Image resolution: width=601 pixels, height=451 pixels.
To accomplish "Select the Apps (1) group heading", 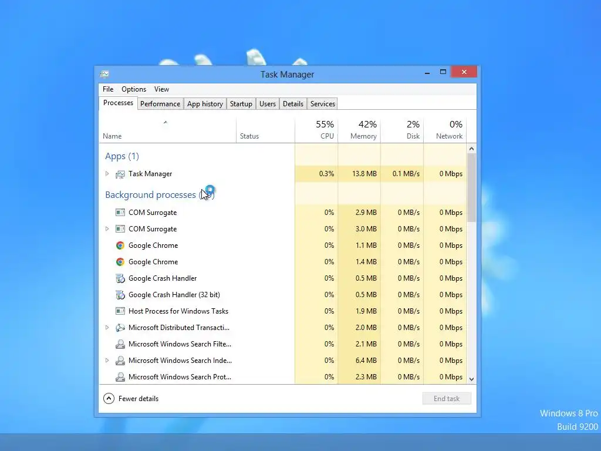I will (x=122, y=156).
